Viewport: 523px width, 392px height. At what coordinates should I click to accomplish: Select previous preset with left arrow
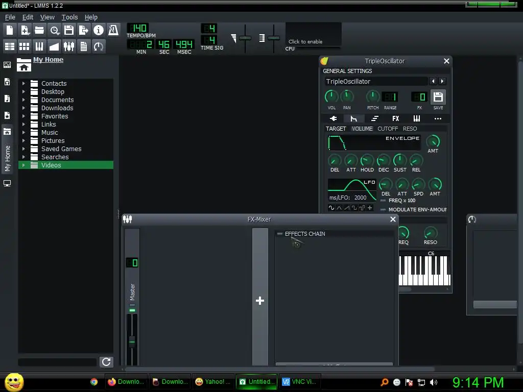[x=433, y=81]
